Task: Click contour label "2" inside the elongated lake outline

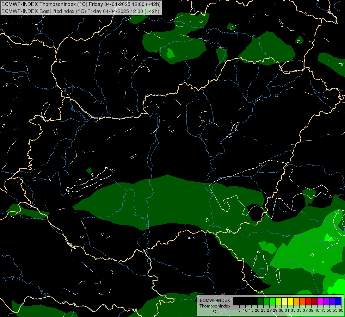Action: click(x=93, y=175)
